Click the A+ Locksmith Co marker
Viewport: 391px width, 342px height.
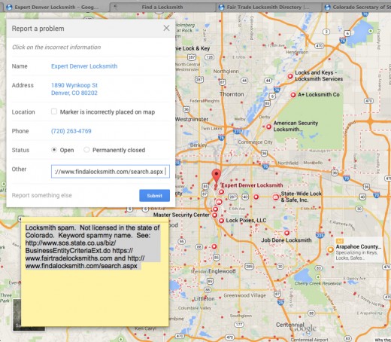tap(293, 95)
